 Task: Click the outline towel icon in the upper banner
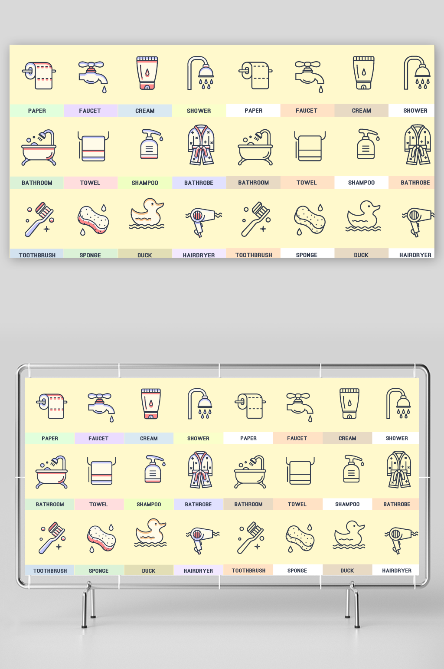[x=310, y=146]
